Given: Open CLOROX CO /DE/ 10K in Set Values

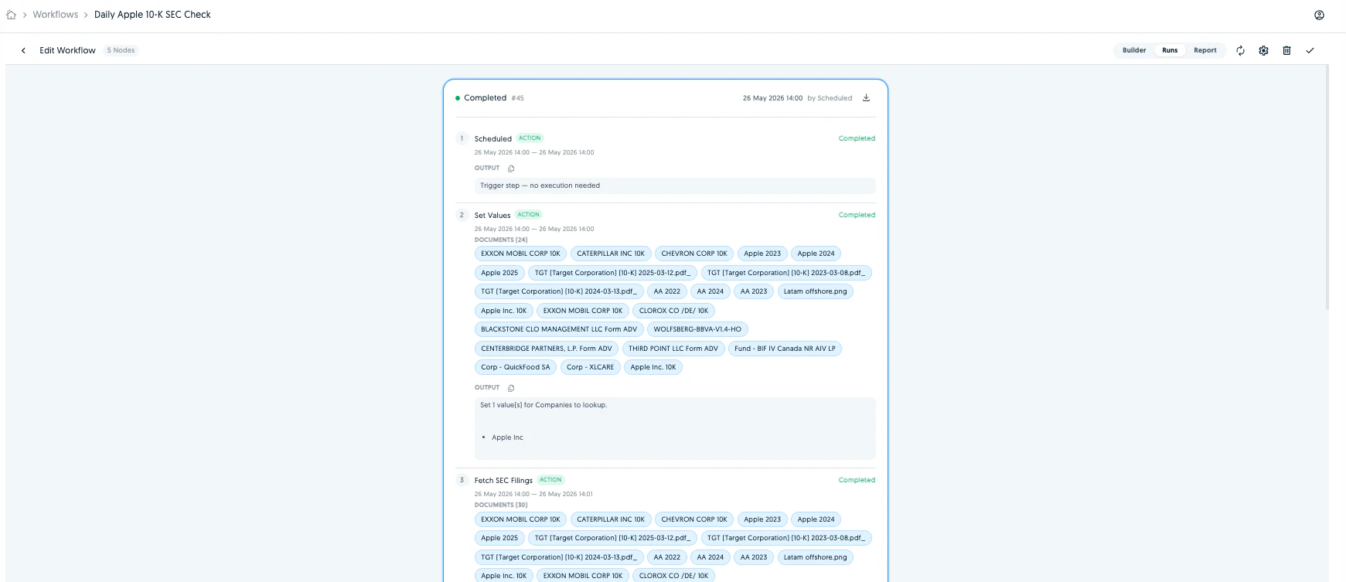Looking at the screenshot, I should tap(673, 311).
